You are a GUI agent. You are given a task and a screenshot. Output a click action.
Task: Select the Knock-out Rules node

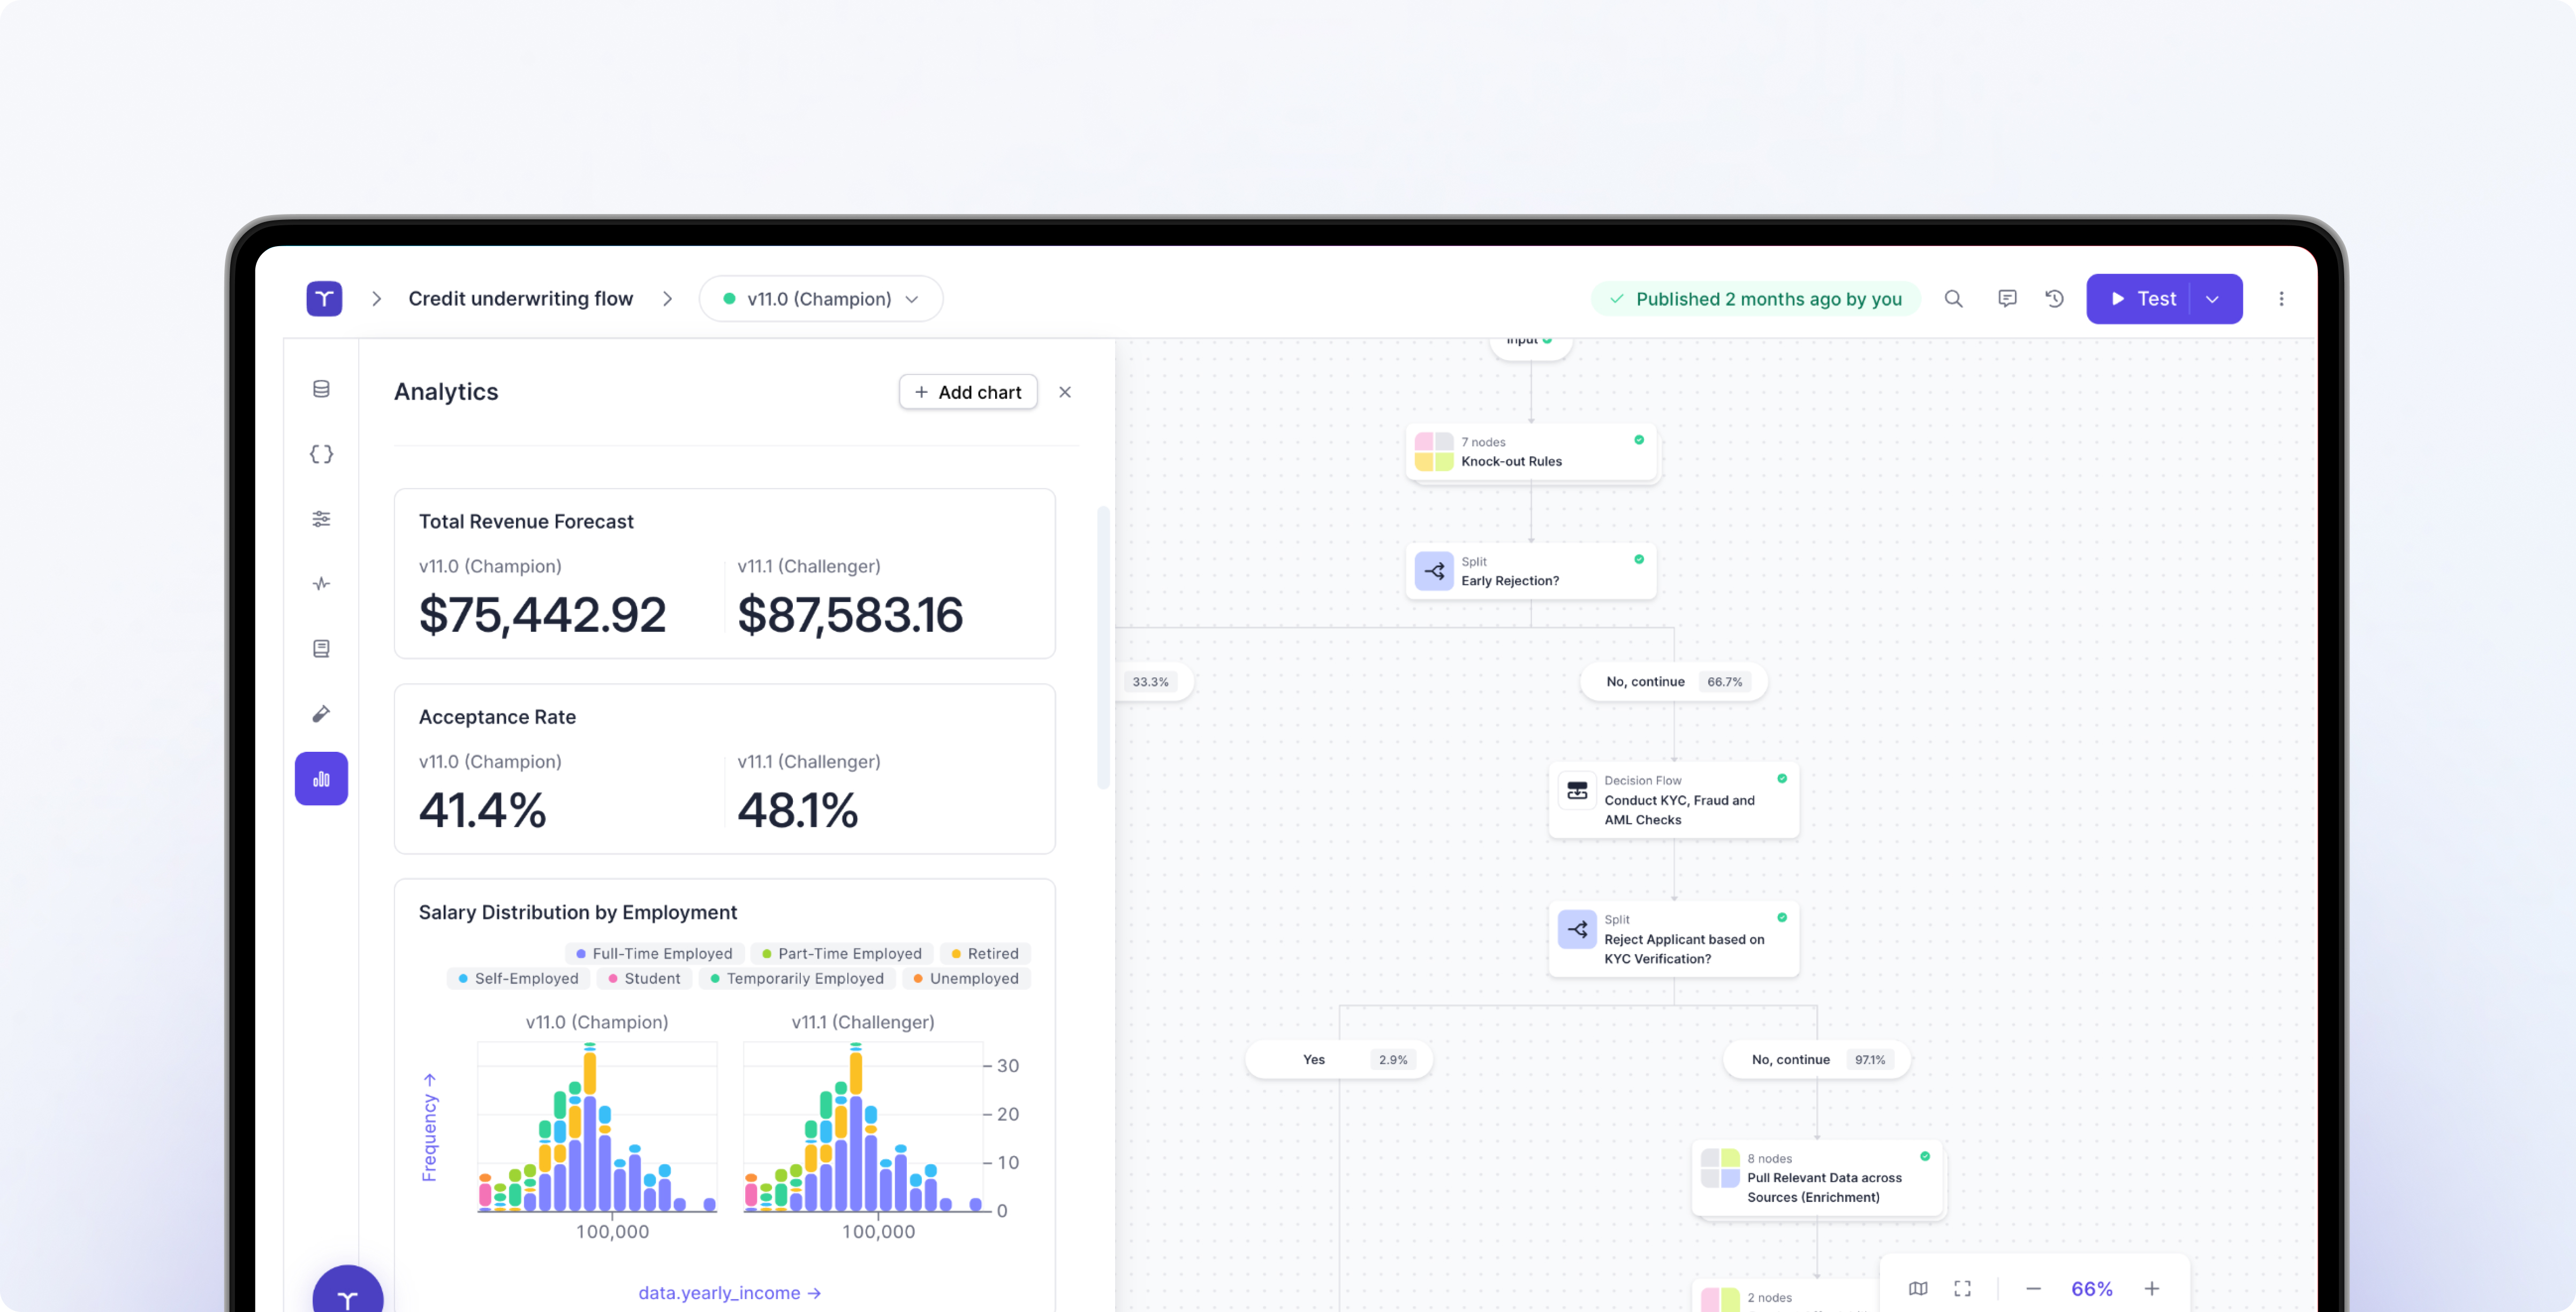coord(1530,452)
